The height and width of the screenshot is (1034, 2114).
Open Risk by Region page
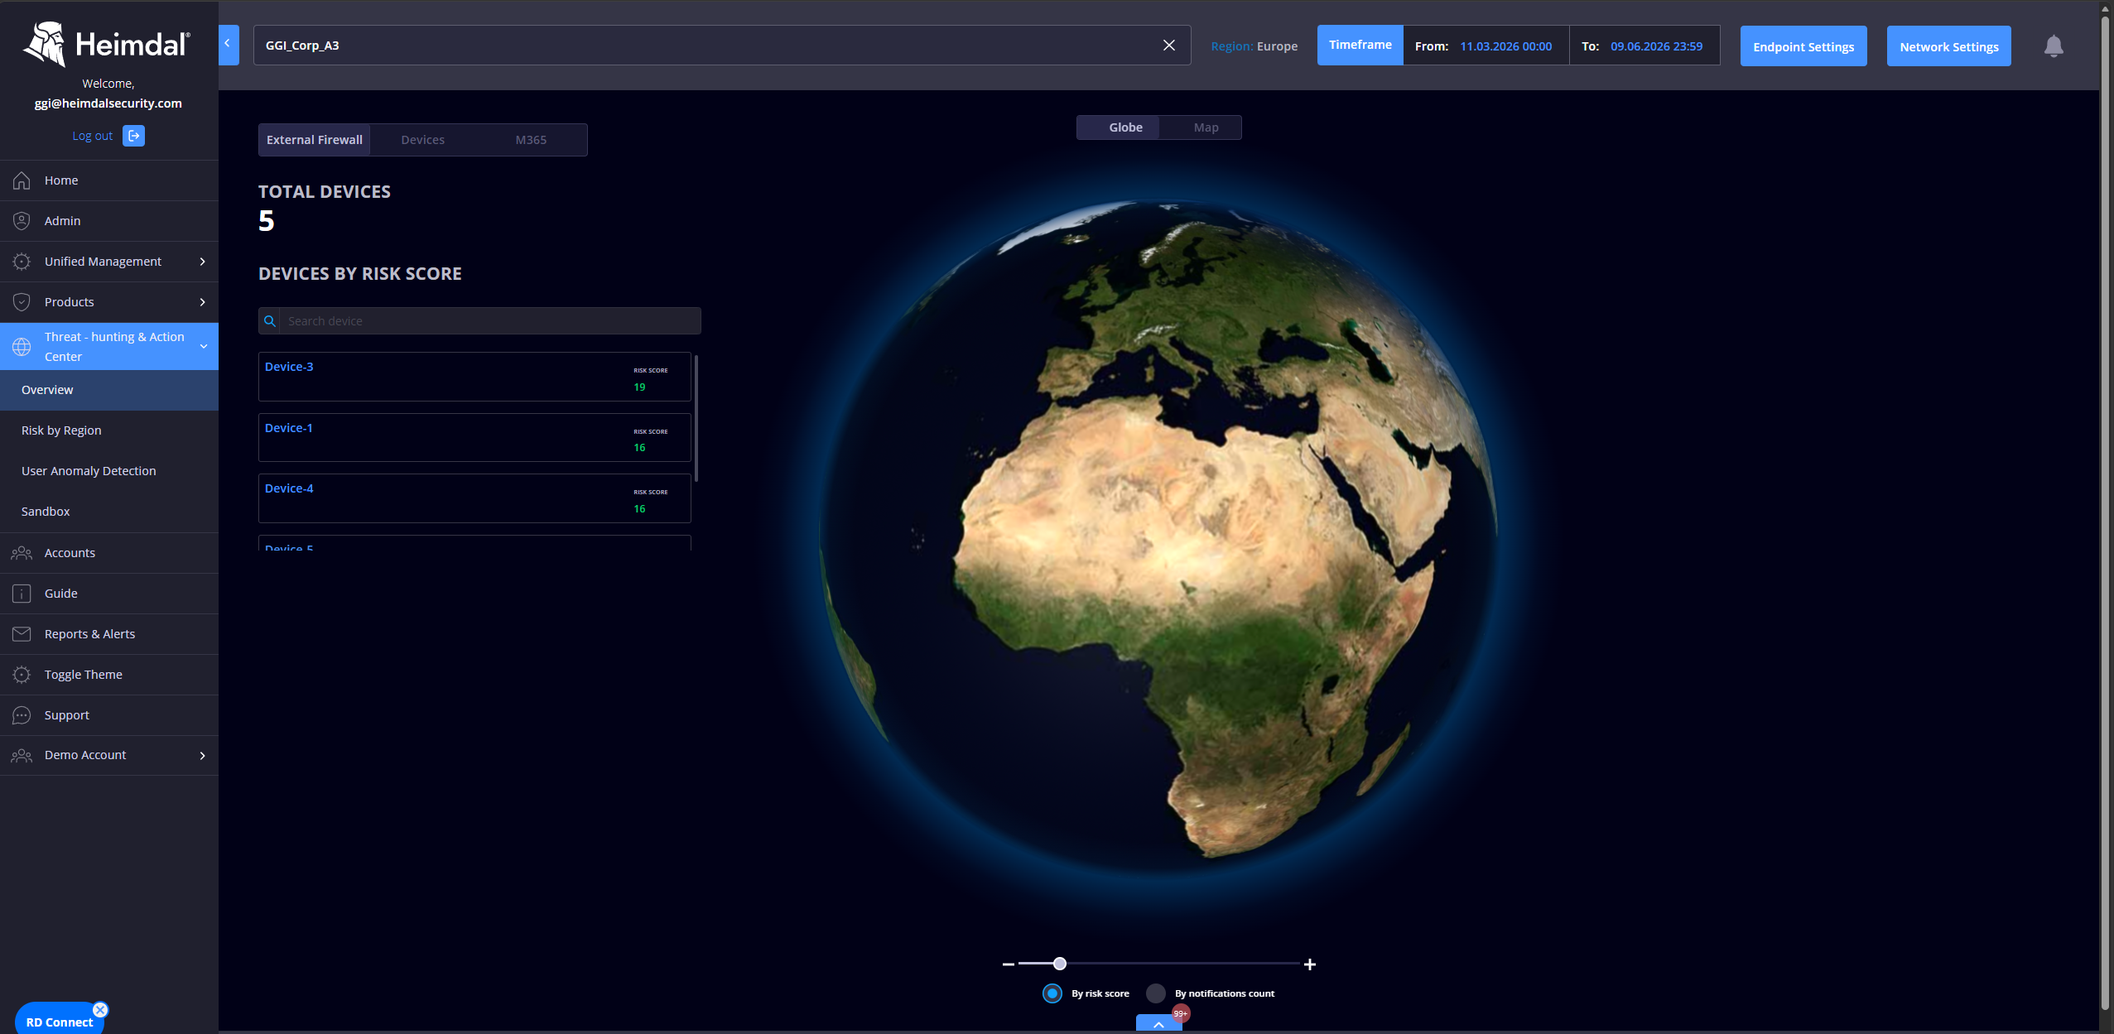tap(109, 430)
